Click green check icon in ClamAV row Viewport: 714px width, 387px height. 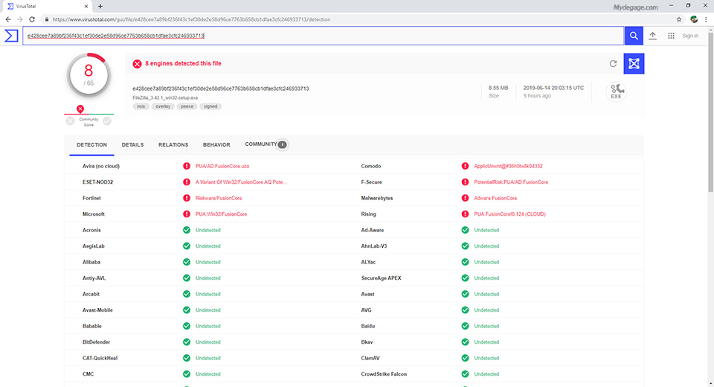465,358
